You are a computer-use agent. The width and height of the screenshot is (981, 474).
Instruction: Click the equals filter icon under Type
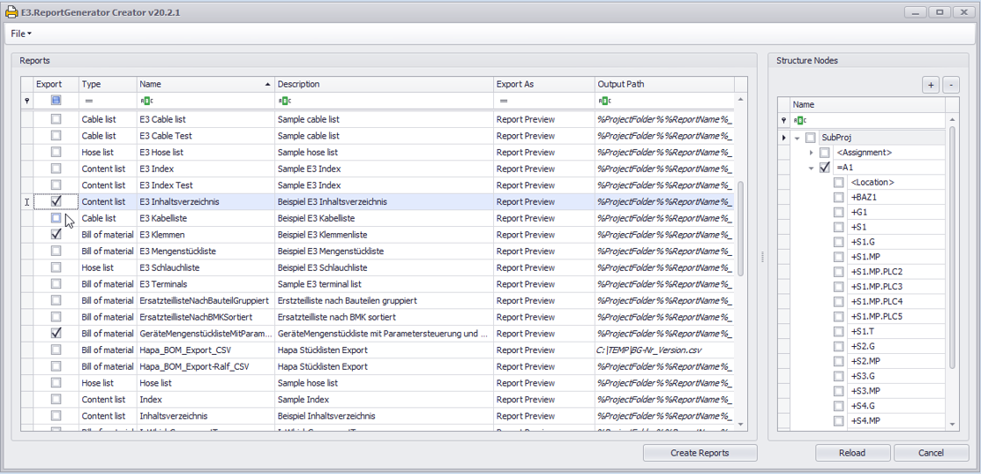coord(88,101)
